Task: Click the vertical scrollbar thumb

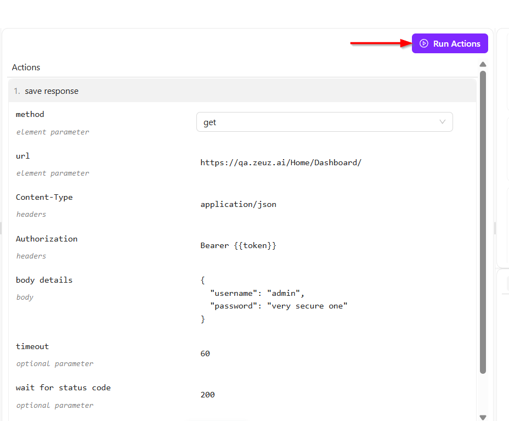Action: 483,220
